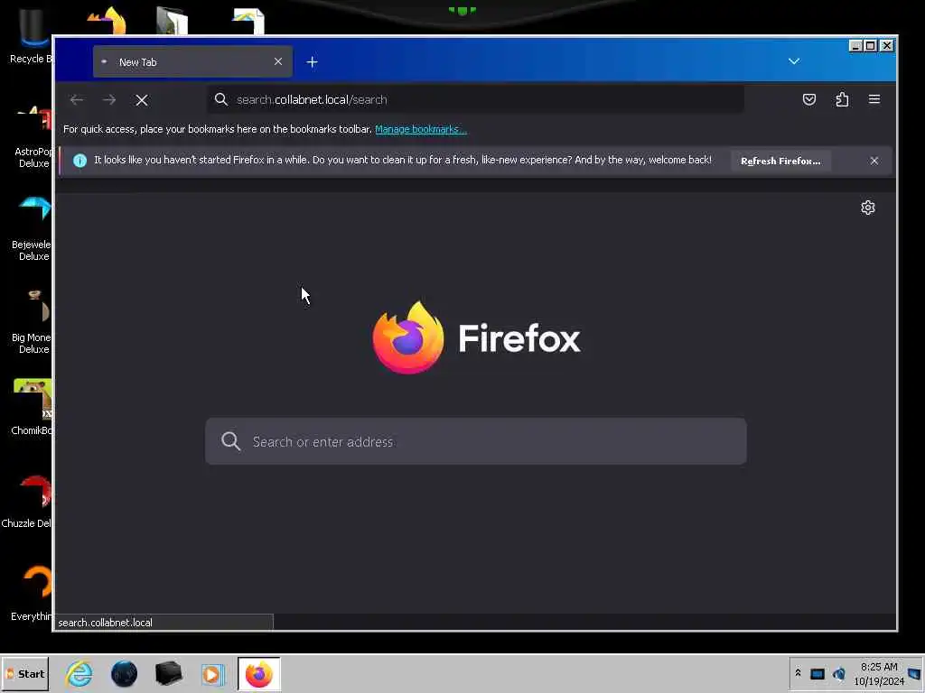925x693 pixels.
Task: Open the dark globe taskbar icon
Action: click(124, 673)
